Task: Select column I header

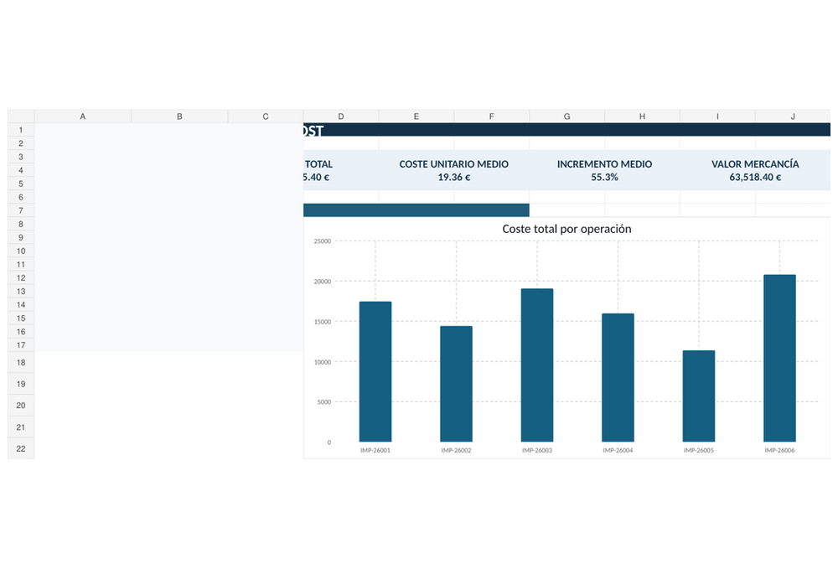Action: pyautogui.click(x=718, y=116)
